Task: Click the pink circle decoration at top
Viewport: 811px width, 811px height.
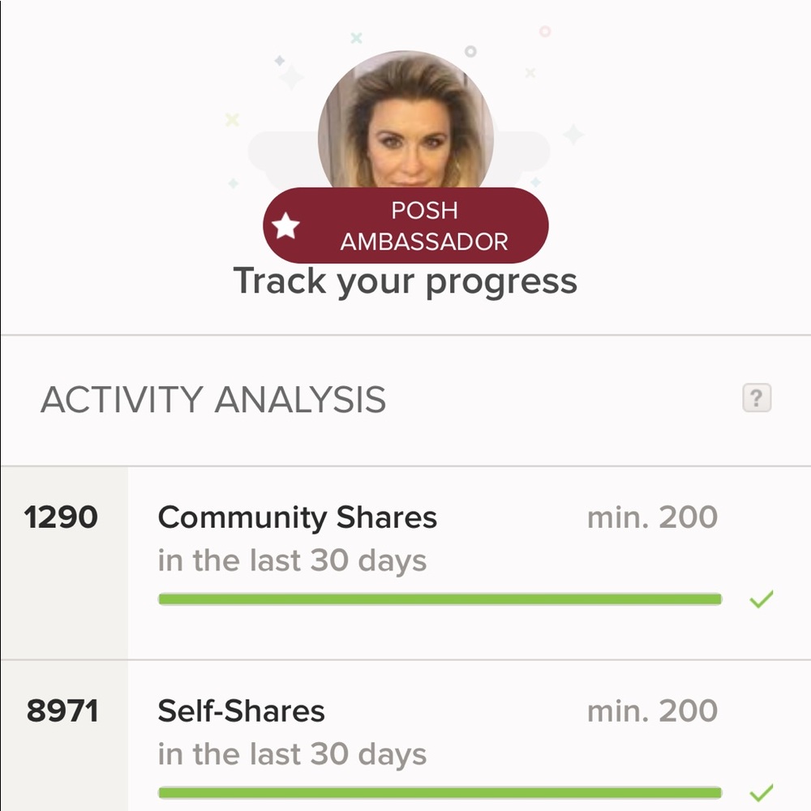Action: pos(545,32)
